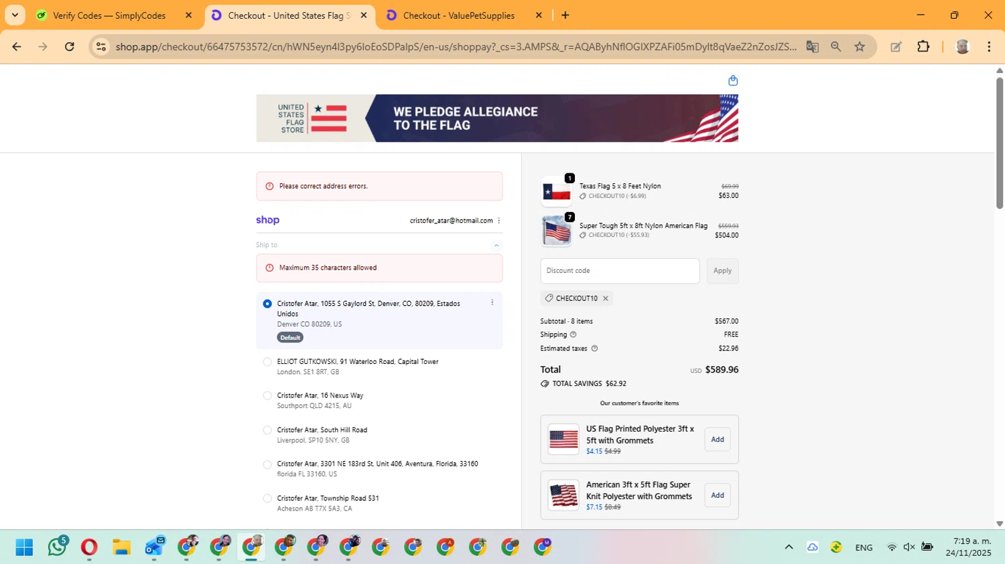Open the edit pencil browser toolbar icon
1005x564 pixels.
[x=896, y=47]
